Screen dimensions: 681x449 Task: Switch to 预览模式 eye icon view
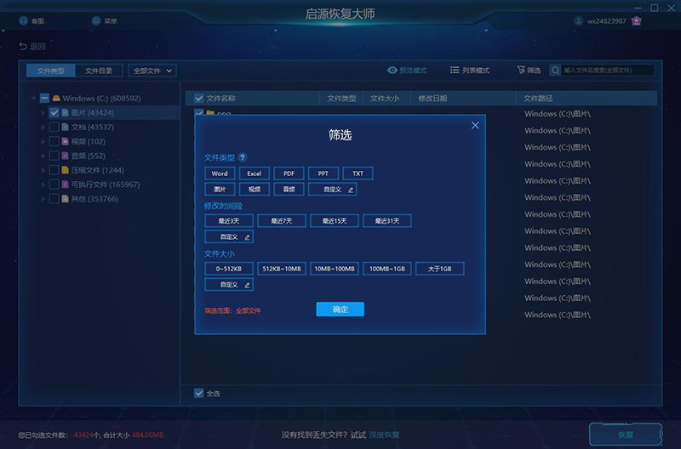coord(392,70)
